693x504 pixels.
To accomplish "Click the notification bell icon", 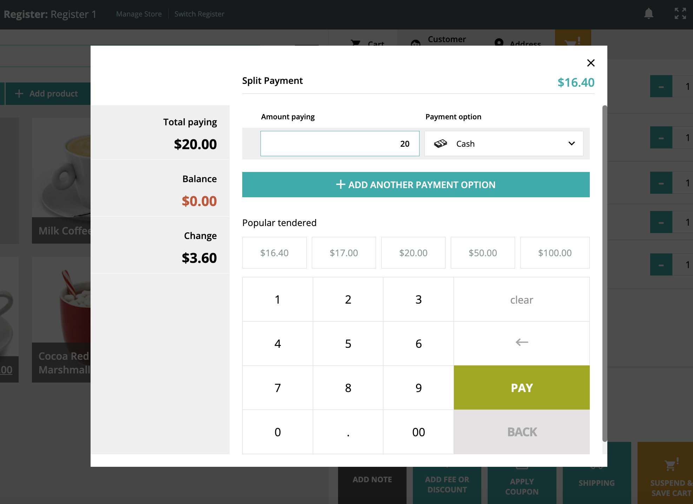I will [648, 14].
